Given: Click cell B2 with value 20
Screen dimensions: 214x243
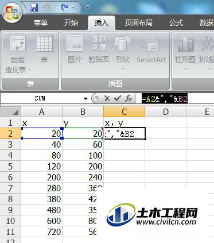Looking at the screenshot, I should pyautogui.click(x=83, y=133).
